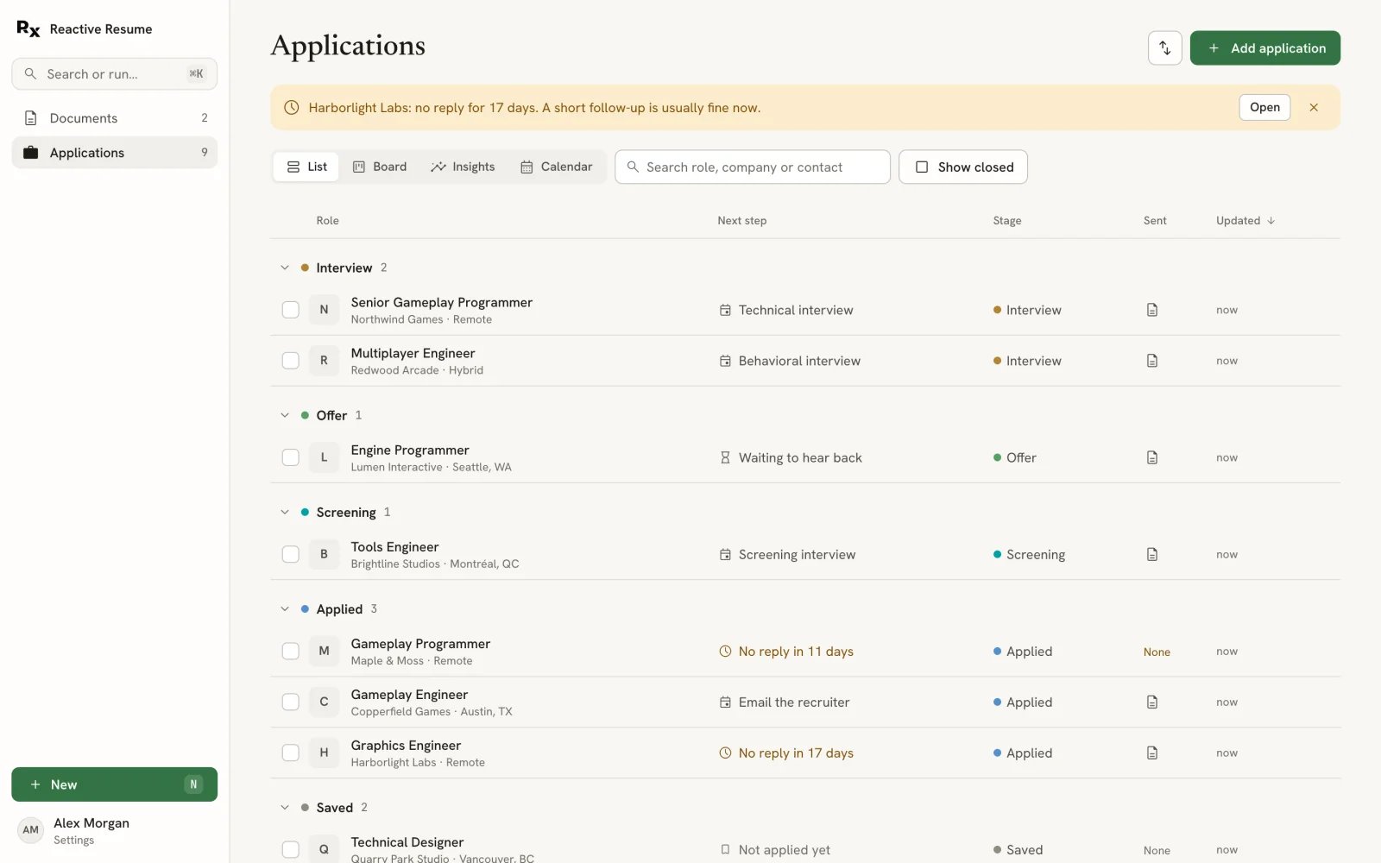The height and width of the screenshot is (863, 1381).
Task: Select checkbox for Gameplay Programmer row
Action: (x=291, y=652)
